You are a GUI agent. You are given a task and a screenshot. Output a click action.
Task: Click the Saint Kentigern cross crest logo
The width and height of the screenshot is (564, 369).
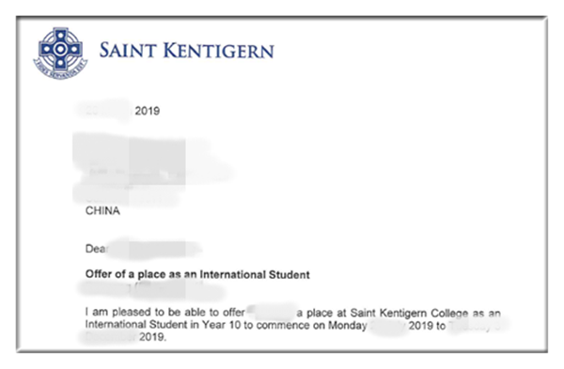coord(60,54)
